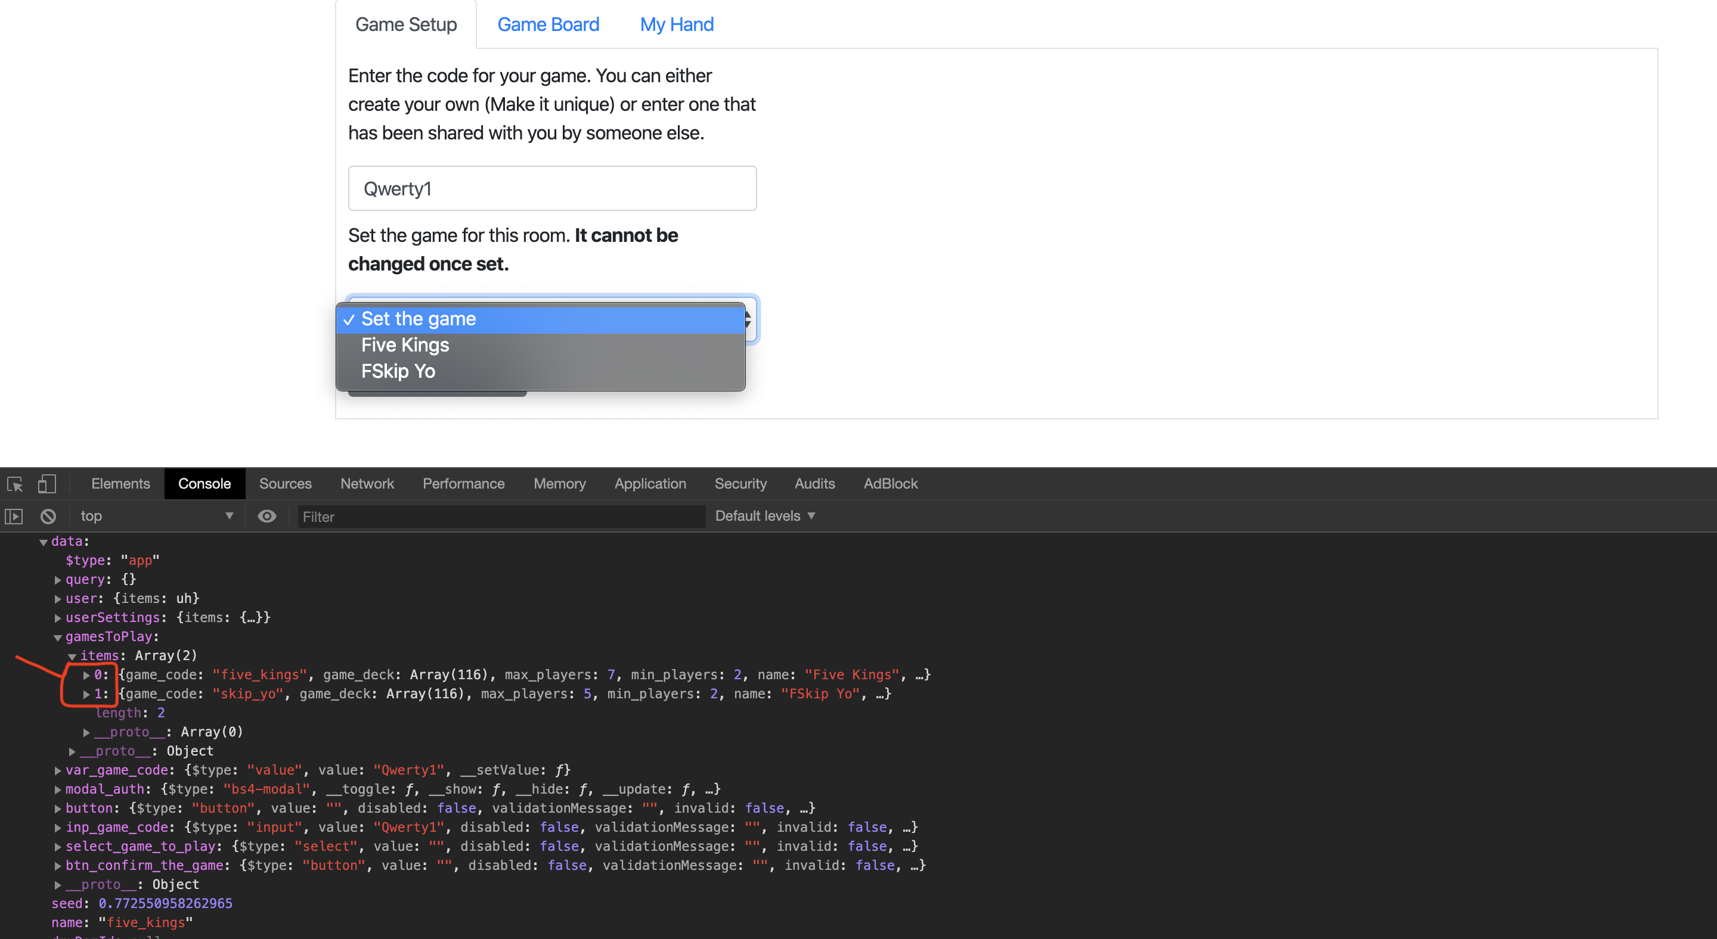Collapse the items Array(2) node
The height and width of the screenshot is (939, 1717).
(72, 657)
